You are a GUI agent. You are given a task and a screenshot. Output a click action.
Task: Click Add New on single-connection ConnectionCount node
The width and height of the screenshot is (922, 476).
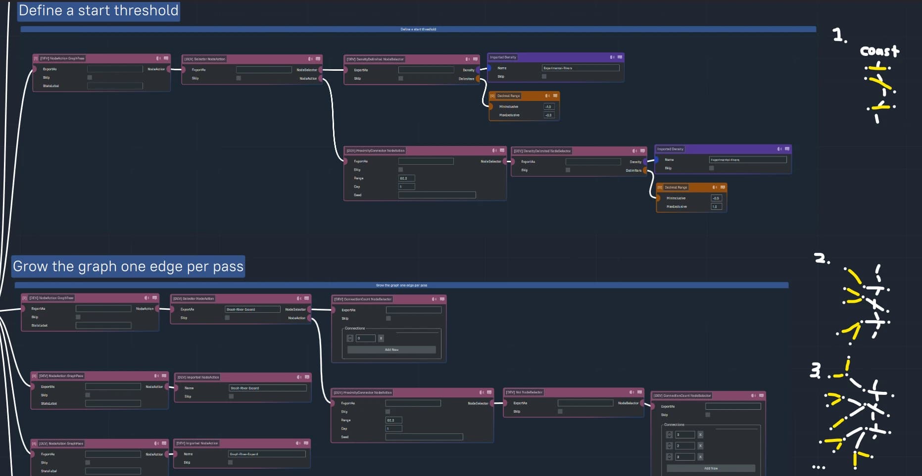point(391,350)
